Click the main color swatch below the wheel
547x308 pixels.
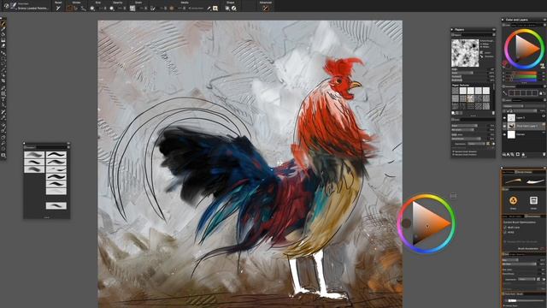[x=505, y=64]
